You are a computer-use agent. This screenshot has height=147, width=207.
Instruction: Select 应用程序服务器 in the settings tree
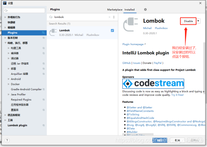19,105
